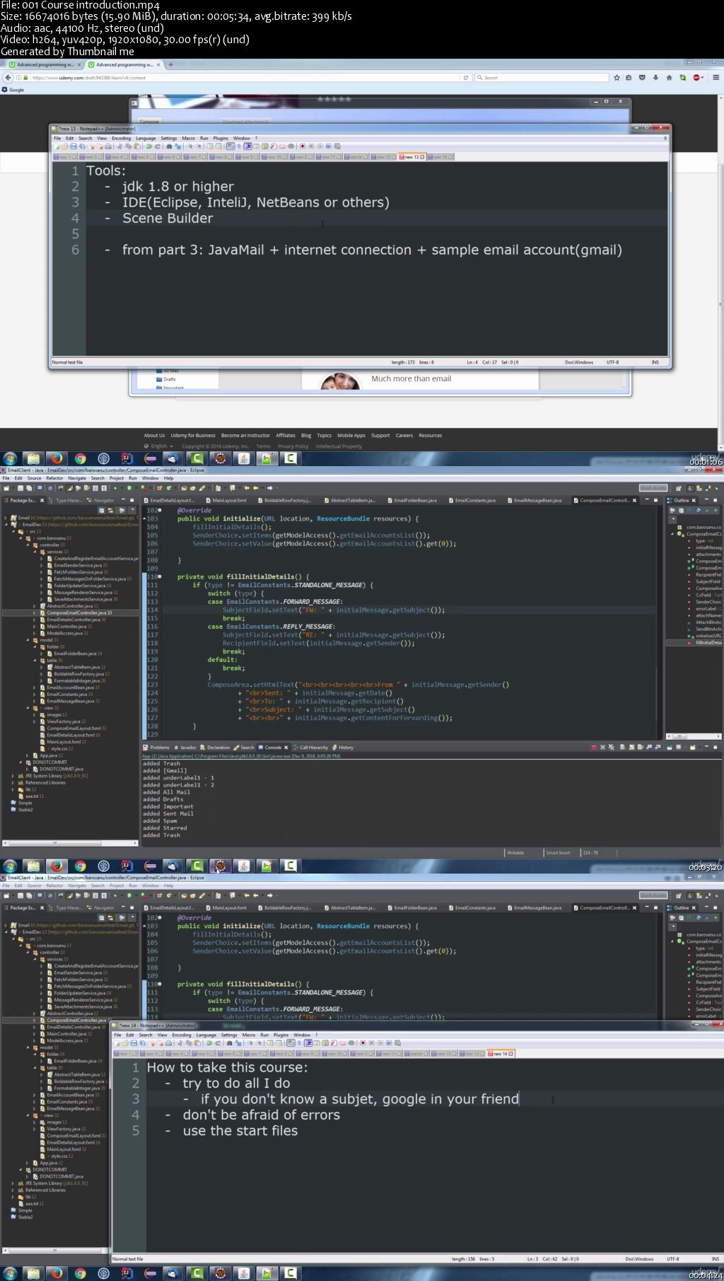Open the Call Hierarchy tab in Eclipse
This screenshot has height=1281, width=724.
(310, 747)
